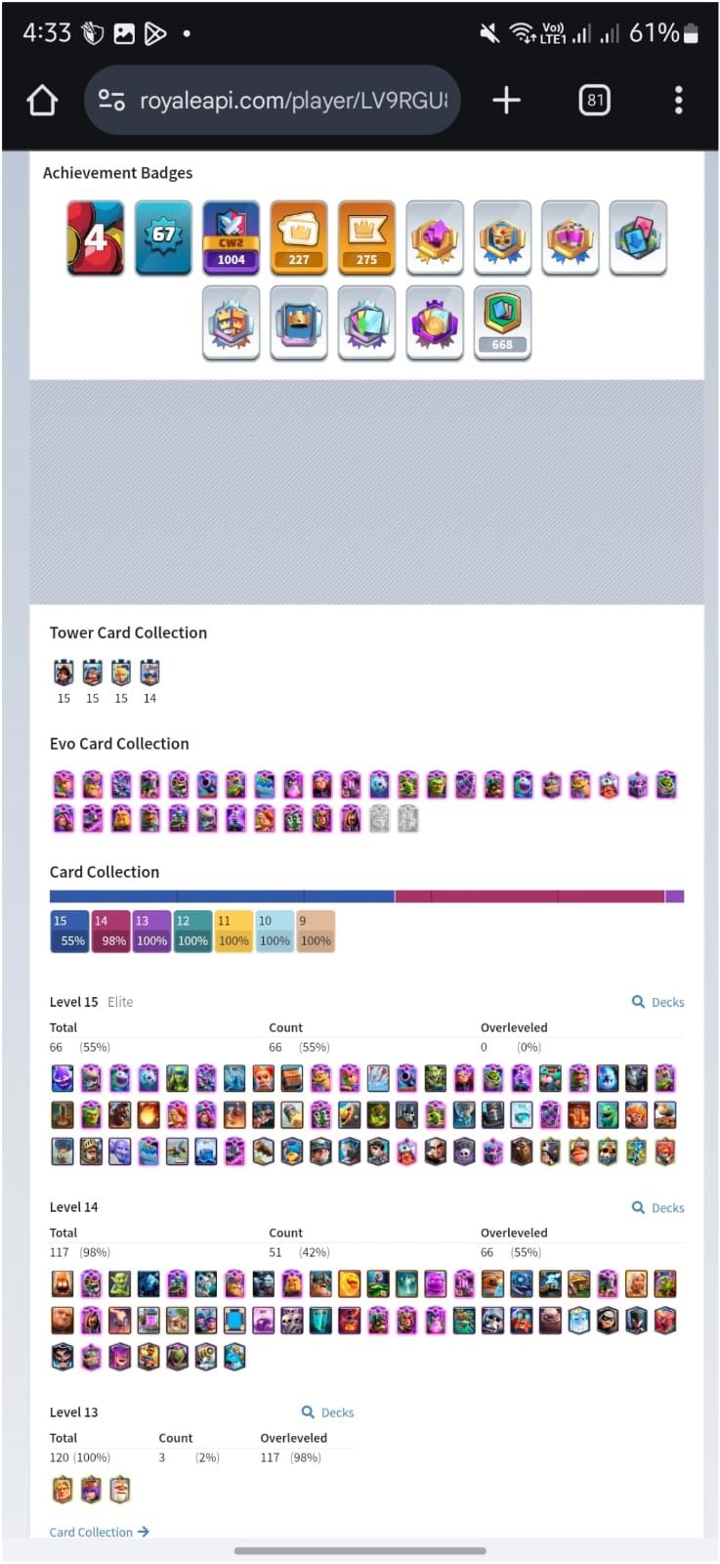Open the crown badge showing 275
720x1564 pixels.
(x=366, y=238)
